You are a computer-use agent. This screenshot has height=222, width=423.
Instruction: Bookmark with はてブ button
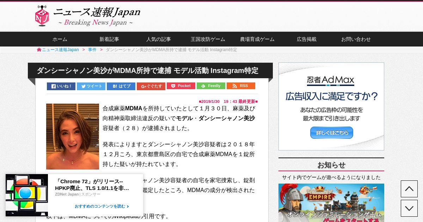click(x=121, y=86)
